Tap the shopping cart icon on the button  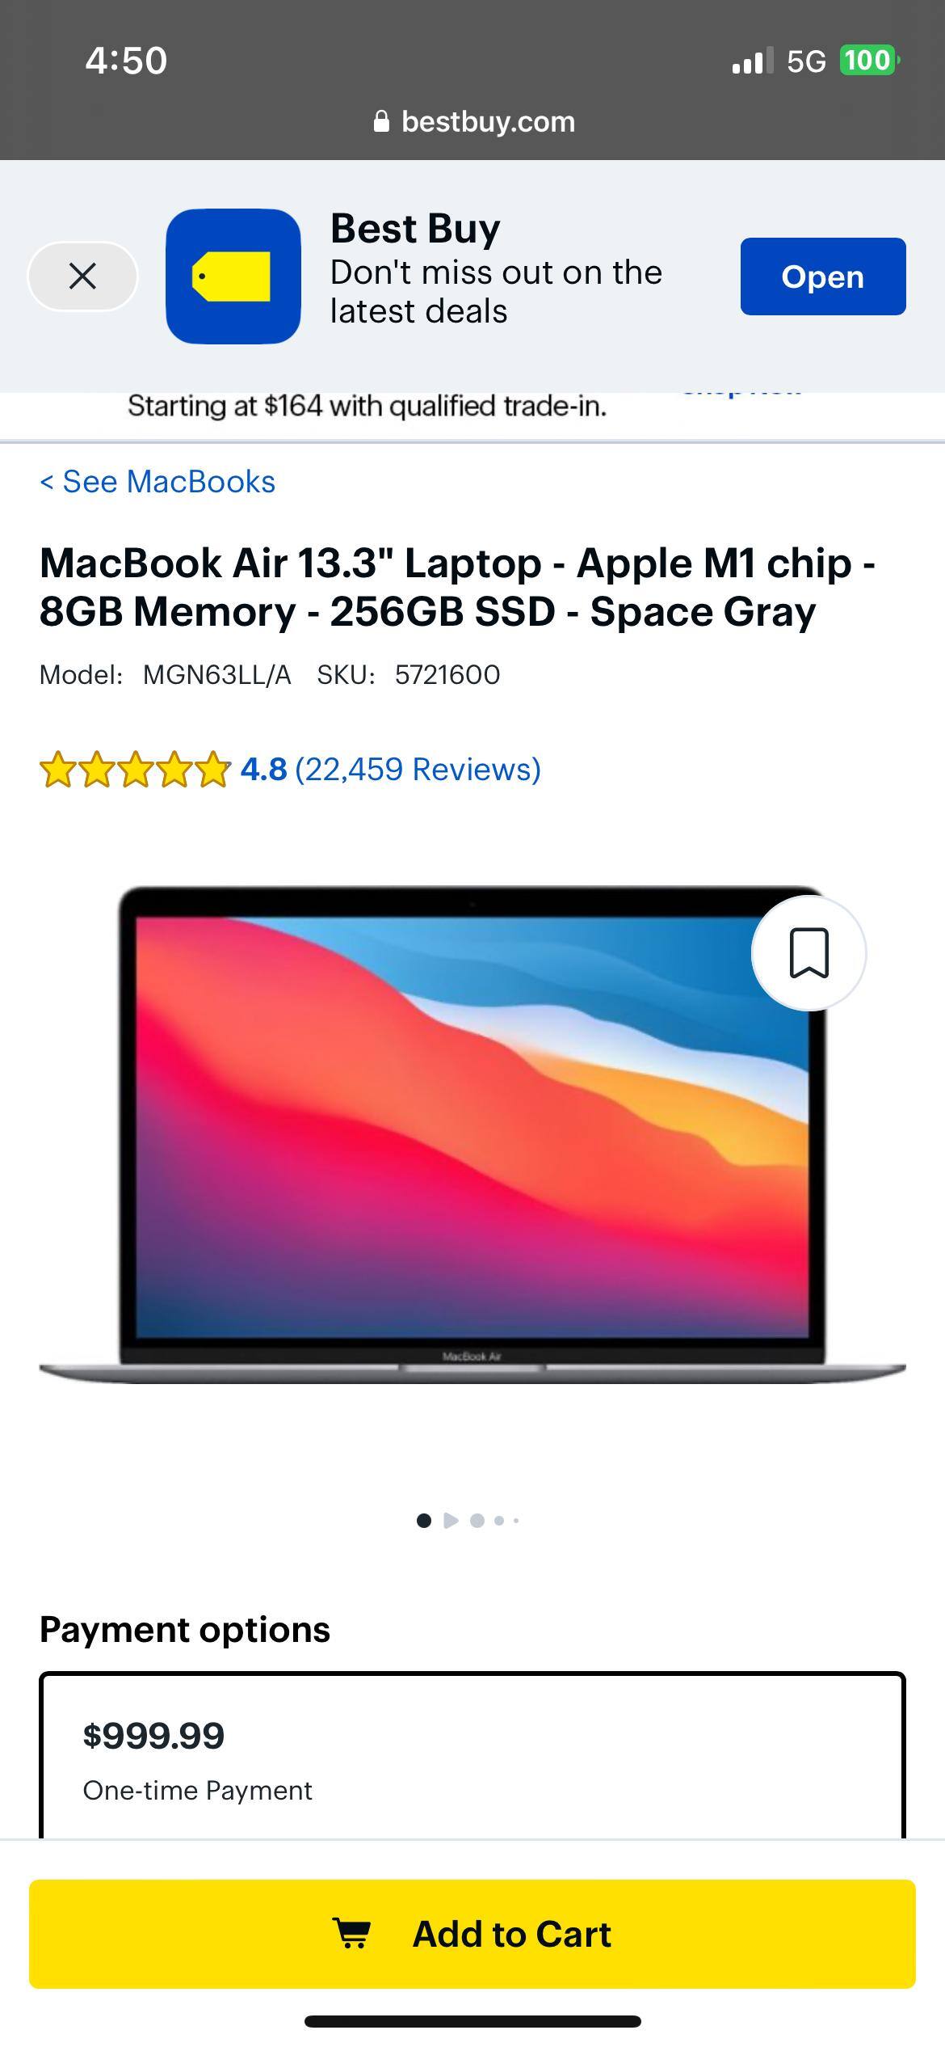[352, 1934]
